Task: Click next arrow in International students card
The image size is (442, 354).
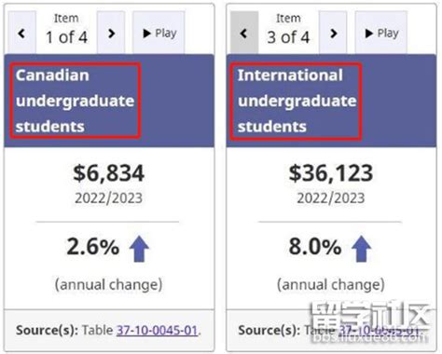Action: click(x=333, y=33)
